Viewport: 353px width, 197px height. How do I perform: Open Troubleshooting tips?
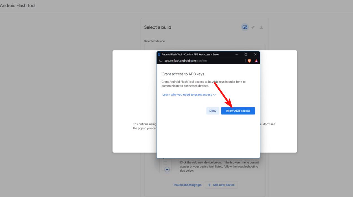(187, 185)
